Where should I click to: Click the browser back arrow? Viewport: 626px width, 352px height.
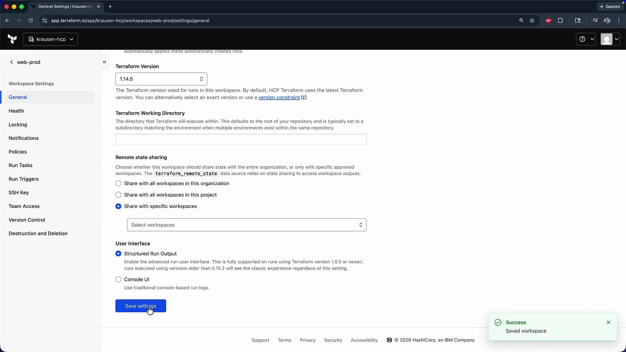(x=7, y=21)
